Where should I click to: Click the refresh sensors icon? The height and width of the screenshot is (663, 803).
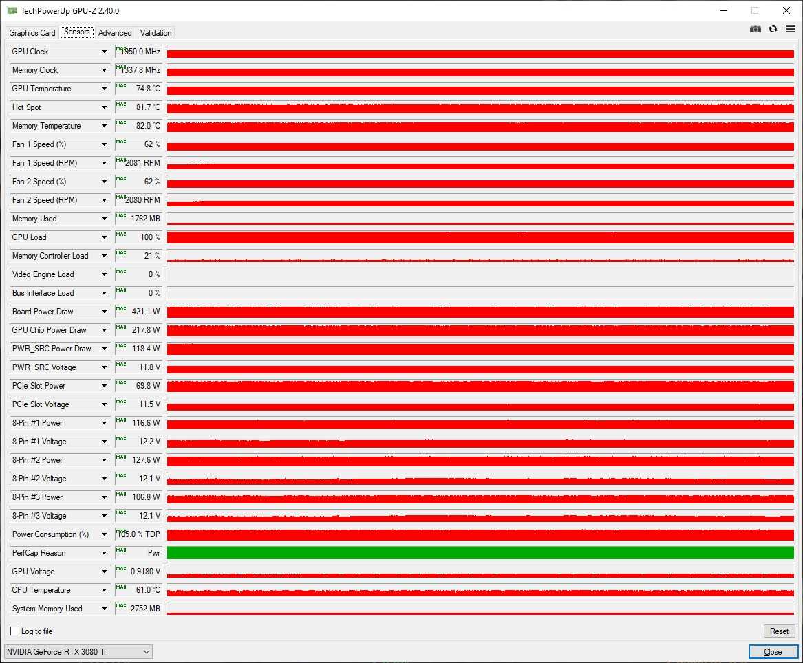(x=773, y=30)
